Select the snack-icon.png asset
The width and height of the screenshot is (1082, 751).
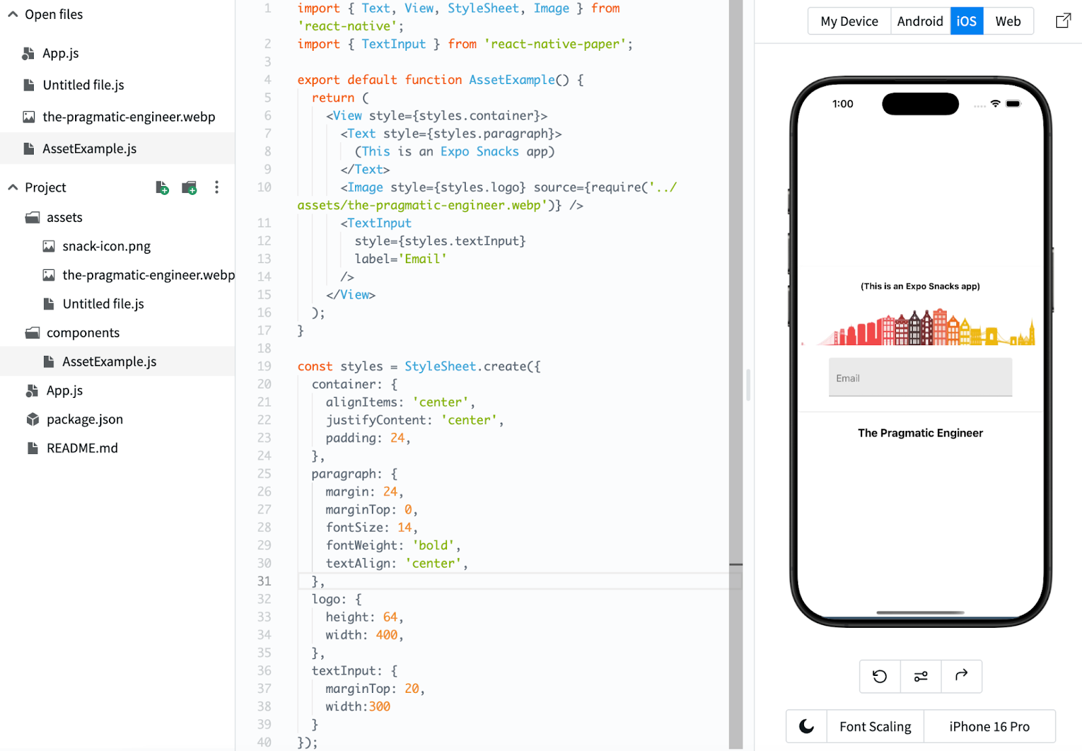coord(105,246)
